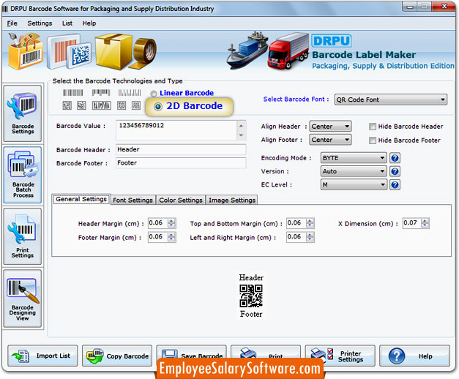Open the Version dropdown
459x379 pixels.
(354, 171)
